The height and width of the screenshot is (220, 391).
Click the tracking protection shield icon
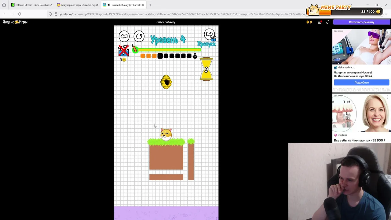point(50,14)
